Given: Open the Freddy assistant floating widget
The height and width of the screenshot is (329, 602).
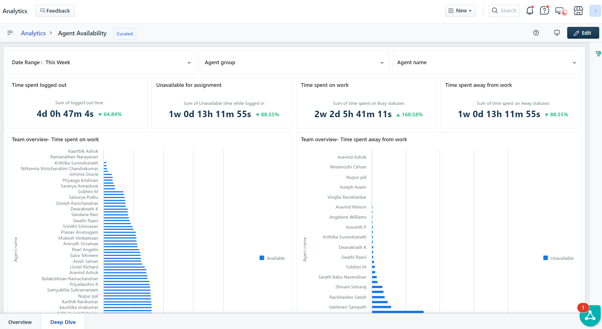Looking at the screenshot, I should click(x=590, y=316).
